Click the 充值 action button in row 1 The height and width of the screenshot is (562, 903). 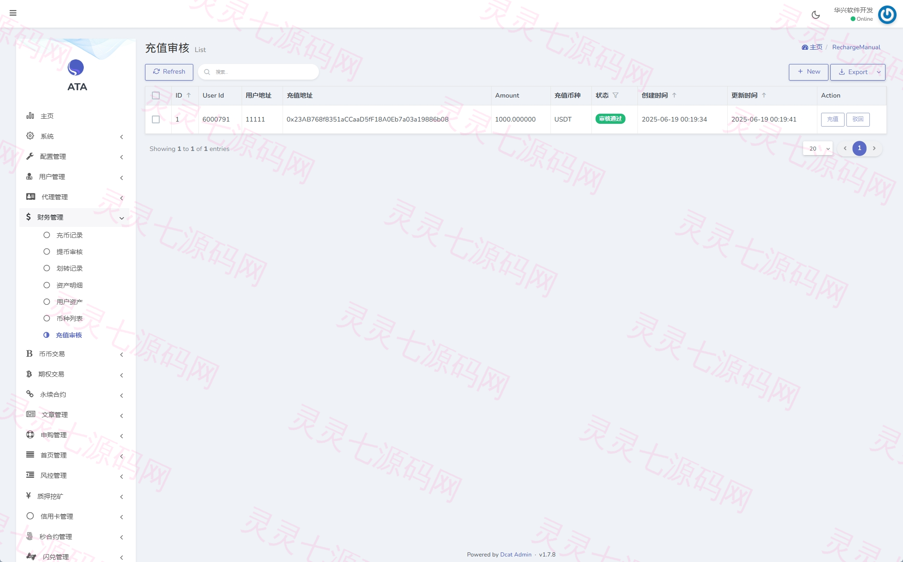tap(833, 119)
